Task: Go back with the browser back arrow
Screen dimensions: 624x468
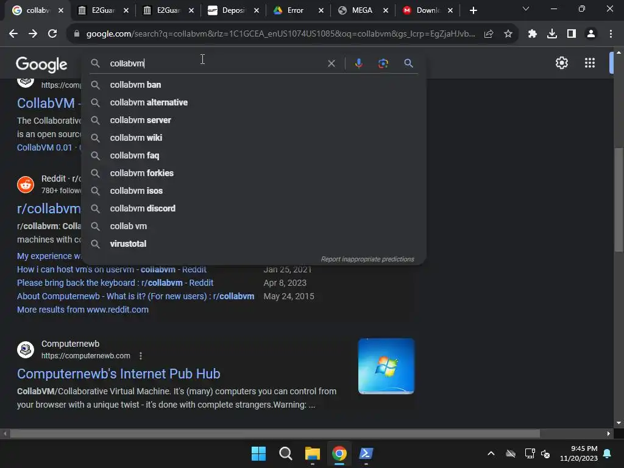Action: pyautogui.click(x=13, y=34)
